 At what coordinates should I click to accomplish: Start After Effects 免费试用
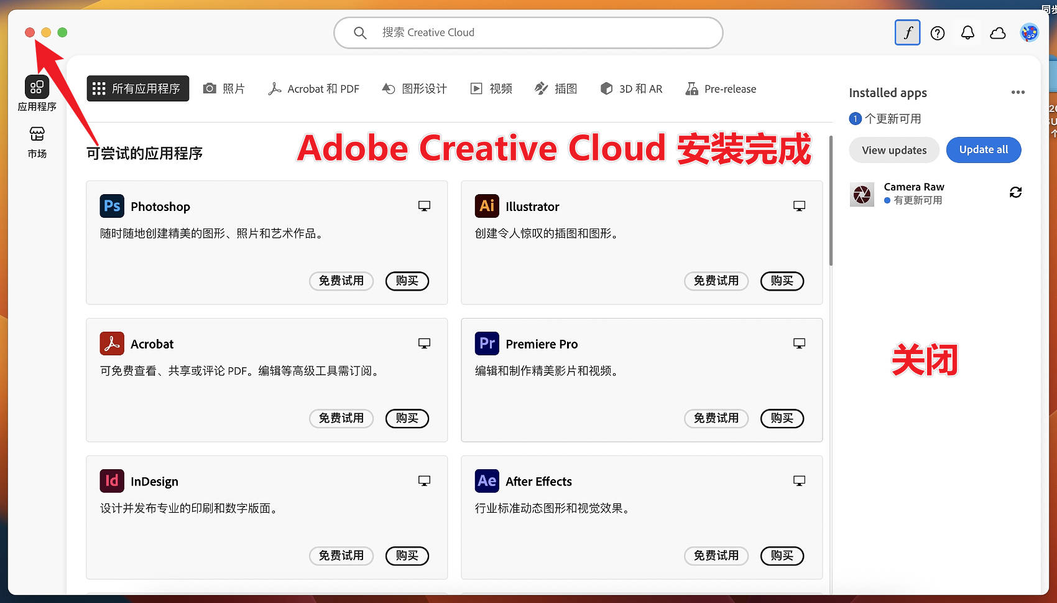(x=716, y=556)
